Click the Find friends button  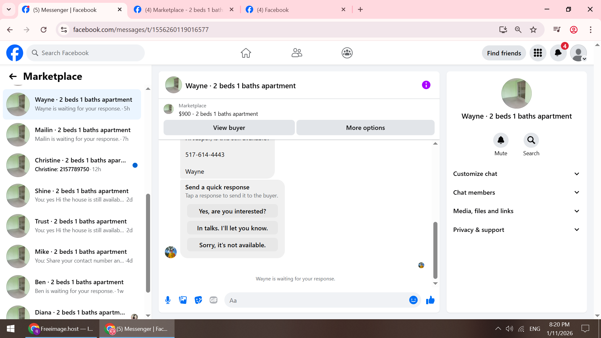[x=504, y=53]
